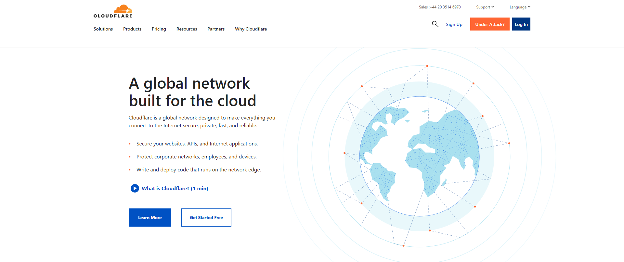This screenshot has height=262, width=624.
Task: Click the globe network illustration
Action: click(420, 156)
